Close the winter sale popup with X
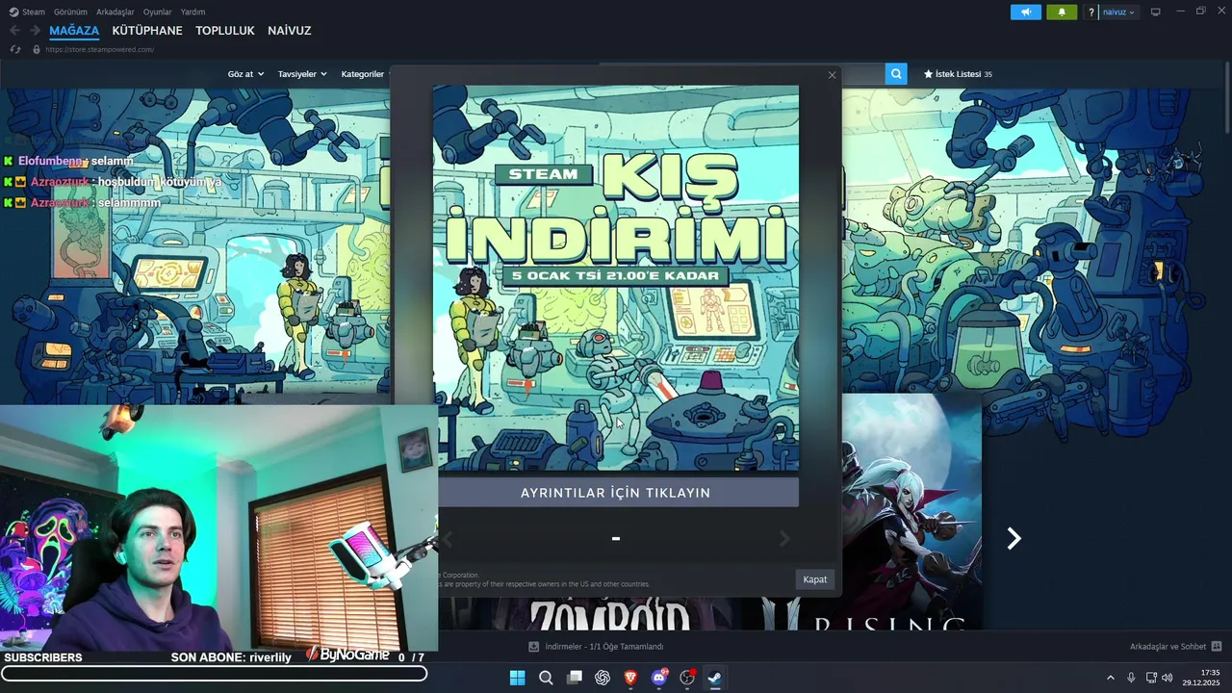The width and height of the screenshot is (1232, 693). [x=832, y=75]
